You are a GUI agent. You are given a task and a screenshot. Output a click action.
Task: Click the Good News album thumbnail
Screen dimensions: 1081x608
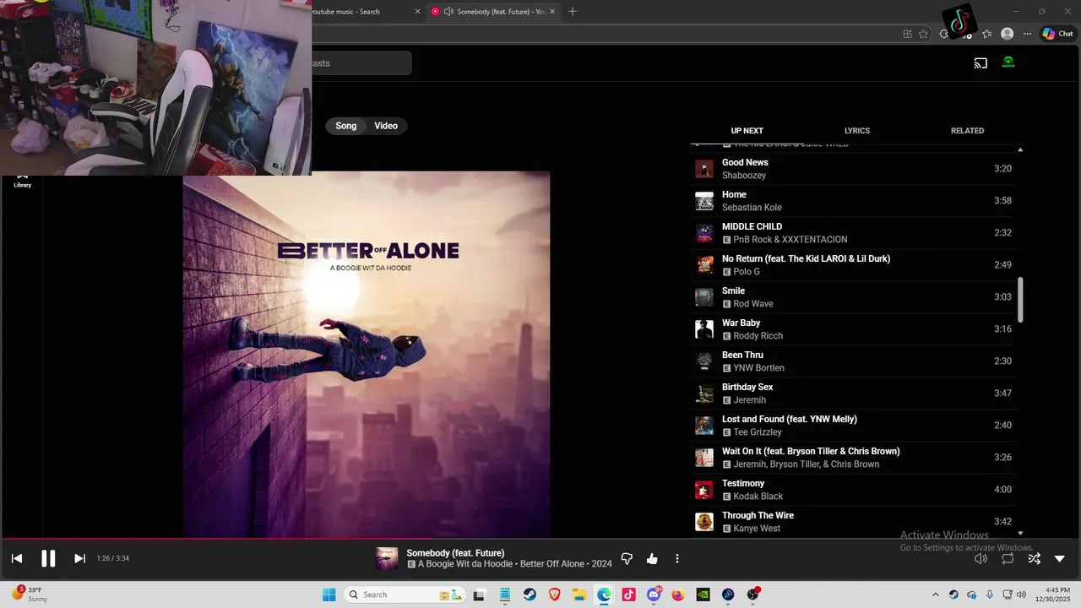[x=703, y=169]
